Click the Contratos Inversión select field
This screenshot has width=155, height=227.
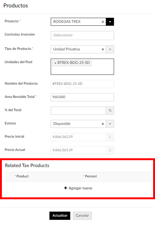pos(82,35)
